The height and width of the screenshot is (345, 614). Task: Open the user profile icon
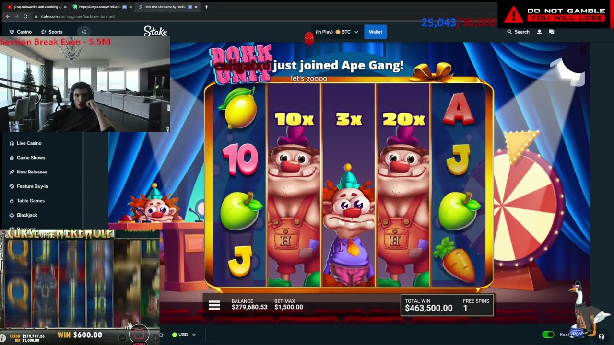tap(539, 32)
